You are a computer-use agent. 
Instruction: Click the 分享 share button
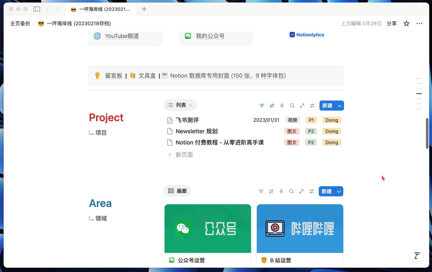tap(391, 23)
